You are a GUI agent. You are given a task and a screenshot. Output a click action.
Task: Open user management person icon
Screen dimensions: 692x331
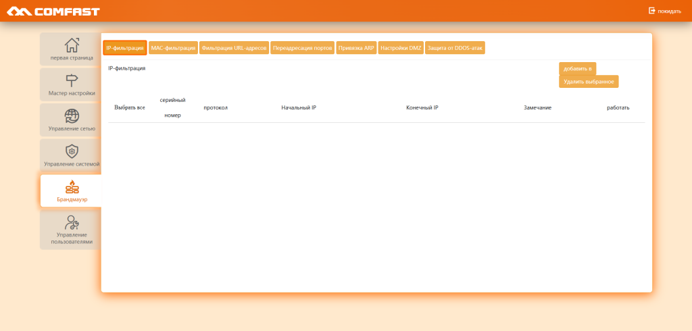(72, 222)
